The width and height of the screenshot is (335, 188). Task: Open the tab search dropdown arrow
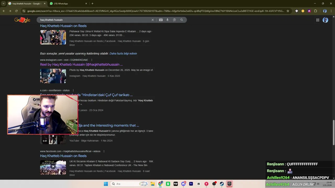(3, 4)
